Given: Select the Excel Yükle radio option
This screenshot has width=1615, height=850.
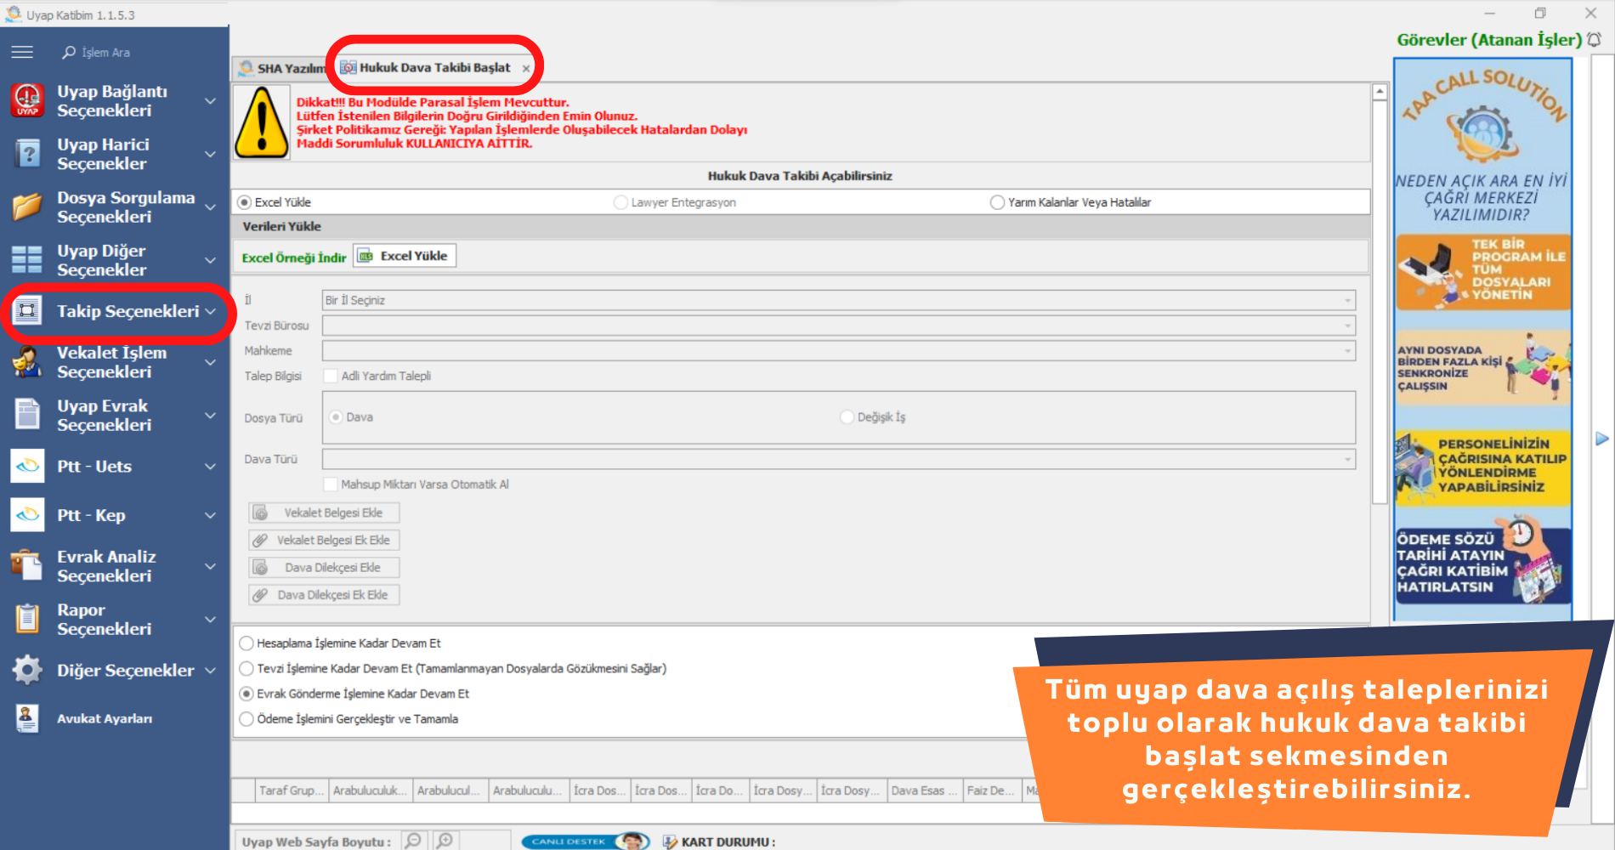Looking at the screenshot, I should coord(245,202).
